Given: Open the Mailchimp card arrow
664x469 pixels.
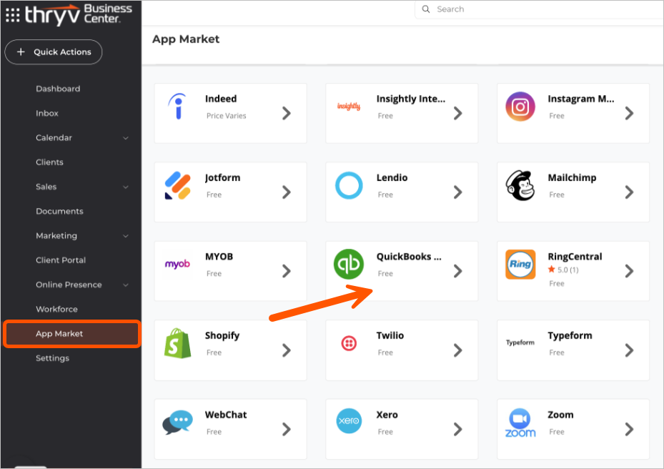Looking at the screenshot, I should [629, 192].
